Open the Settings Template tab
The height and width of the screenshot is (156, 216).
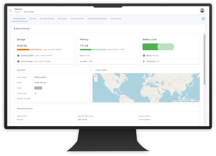click(47, 19)
